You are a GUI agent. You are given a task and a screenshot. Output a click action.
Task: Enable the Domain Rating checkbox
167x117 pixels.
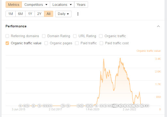point(44,36)
